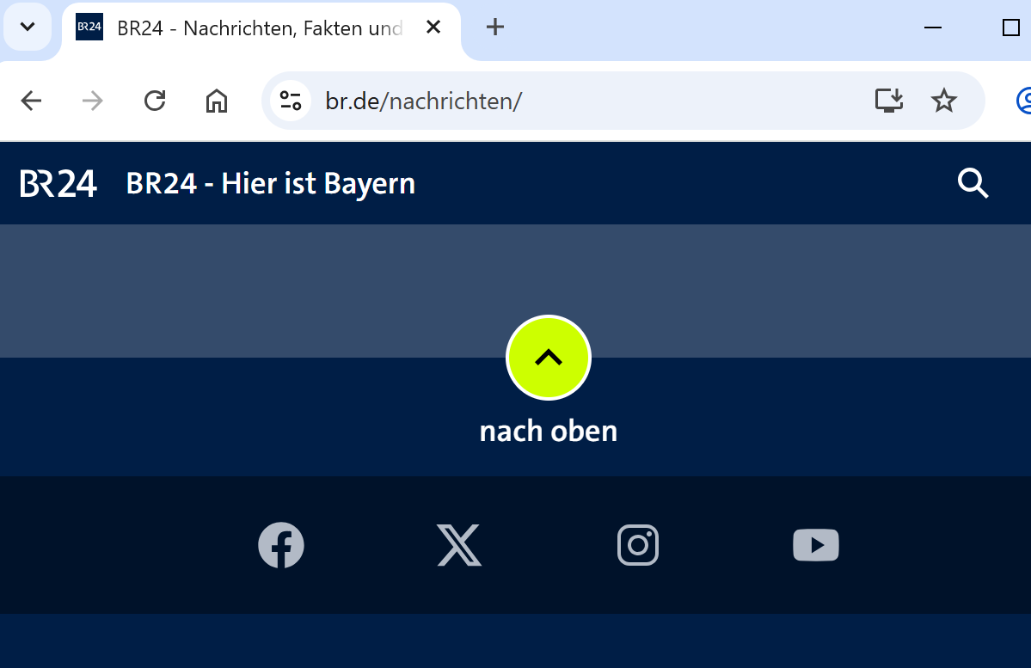Image resolution: width=1031 pixels, height=668 pixels.
Task: Open the Facebook page icon
Action: [281, 545]
